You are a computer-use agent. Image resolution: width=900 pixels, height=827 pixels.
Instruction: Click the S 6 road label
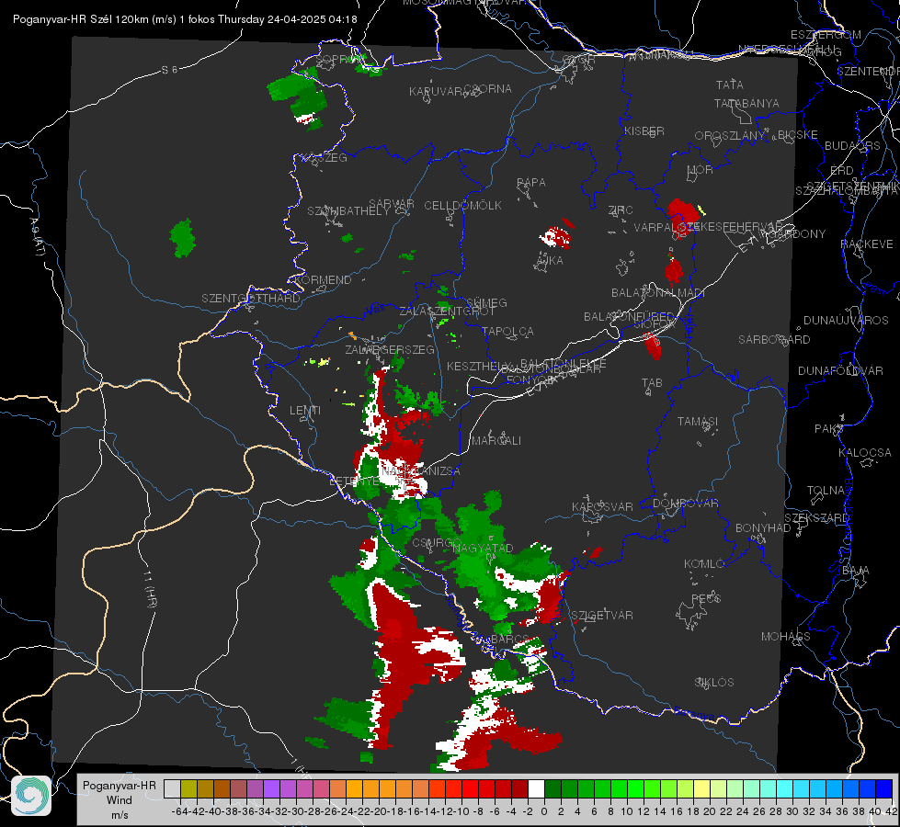(169, 70)
